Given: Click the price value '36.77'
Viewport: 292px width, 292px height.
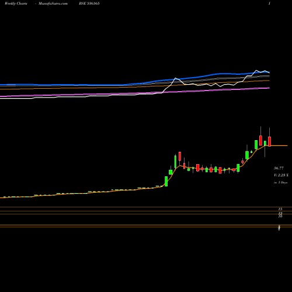Looking at the screenshot, I should point(279,168).
